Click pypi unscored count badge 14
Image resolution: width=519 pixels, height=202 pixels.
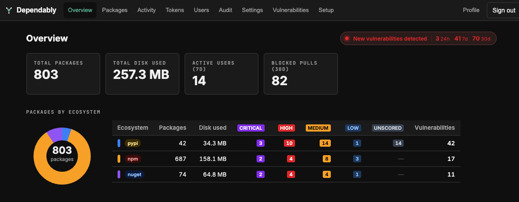[398, 143]
